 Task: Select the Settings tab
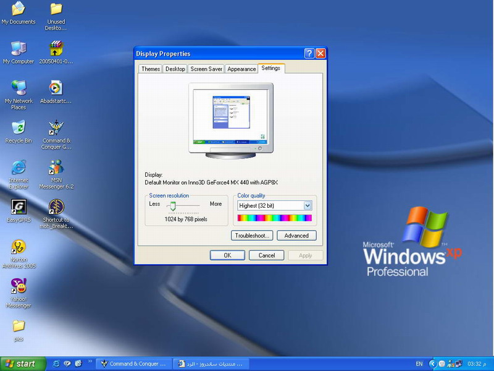click(x=271, y=68)
